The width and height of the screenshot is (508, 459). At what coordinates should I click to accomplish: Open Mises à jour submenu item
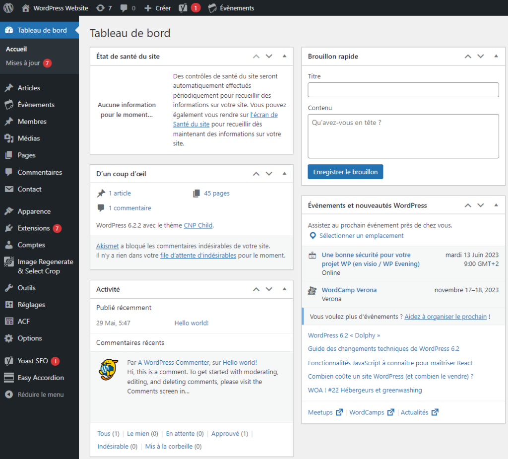click(23, 63)
